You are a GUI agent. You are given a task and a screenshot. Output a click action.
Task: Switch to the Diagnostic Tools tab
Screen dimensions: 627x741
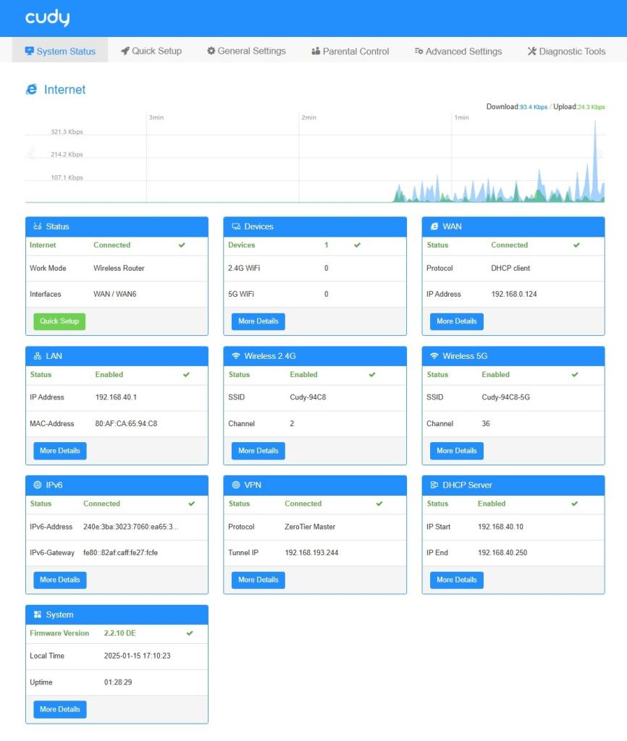point(566,51)
